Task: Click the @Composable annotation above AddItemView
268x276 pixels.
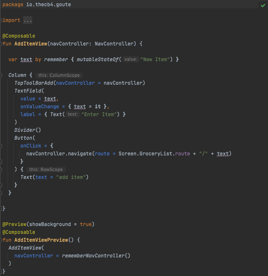Action: (19, 36)
